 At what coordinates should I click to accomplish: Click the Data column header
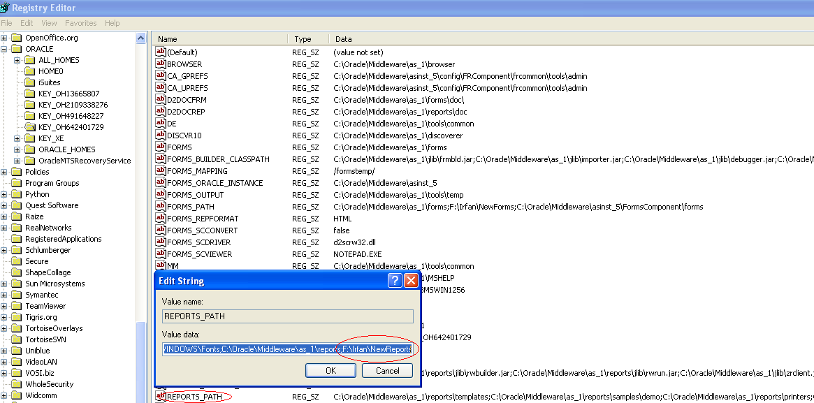[343, 39]
